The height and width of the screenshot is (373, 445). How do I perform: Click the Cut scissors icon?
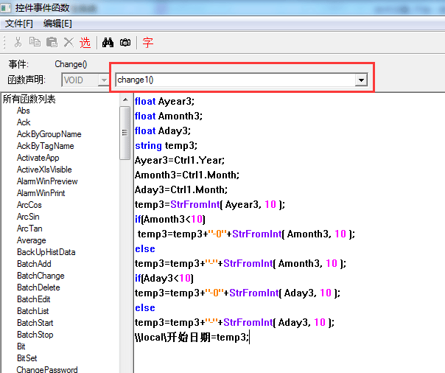(18, 43)
